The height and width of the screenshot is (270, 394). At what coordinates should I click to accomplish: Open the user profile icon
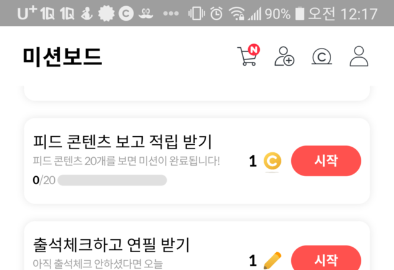[359, 56]
